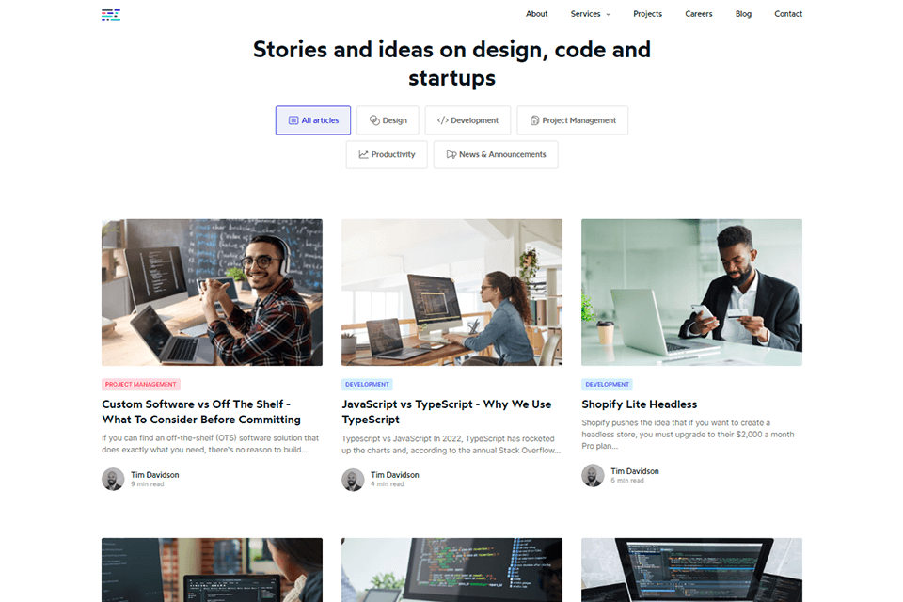The height and width of the screenshot is (602, 903).
Task: Click the Design filter's shapes icon
Action: 374,120
